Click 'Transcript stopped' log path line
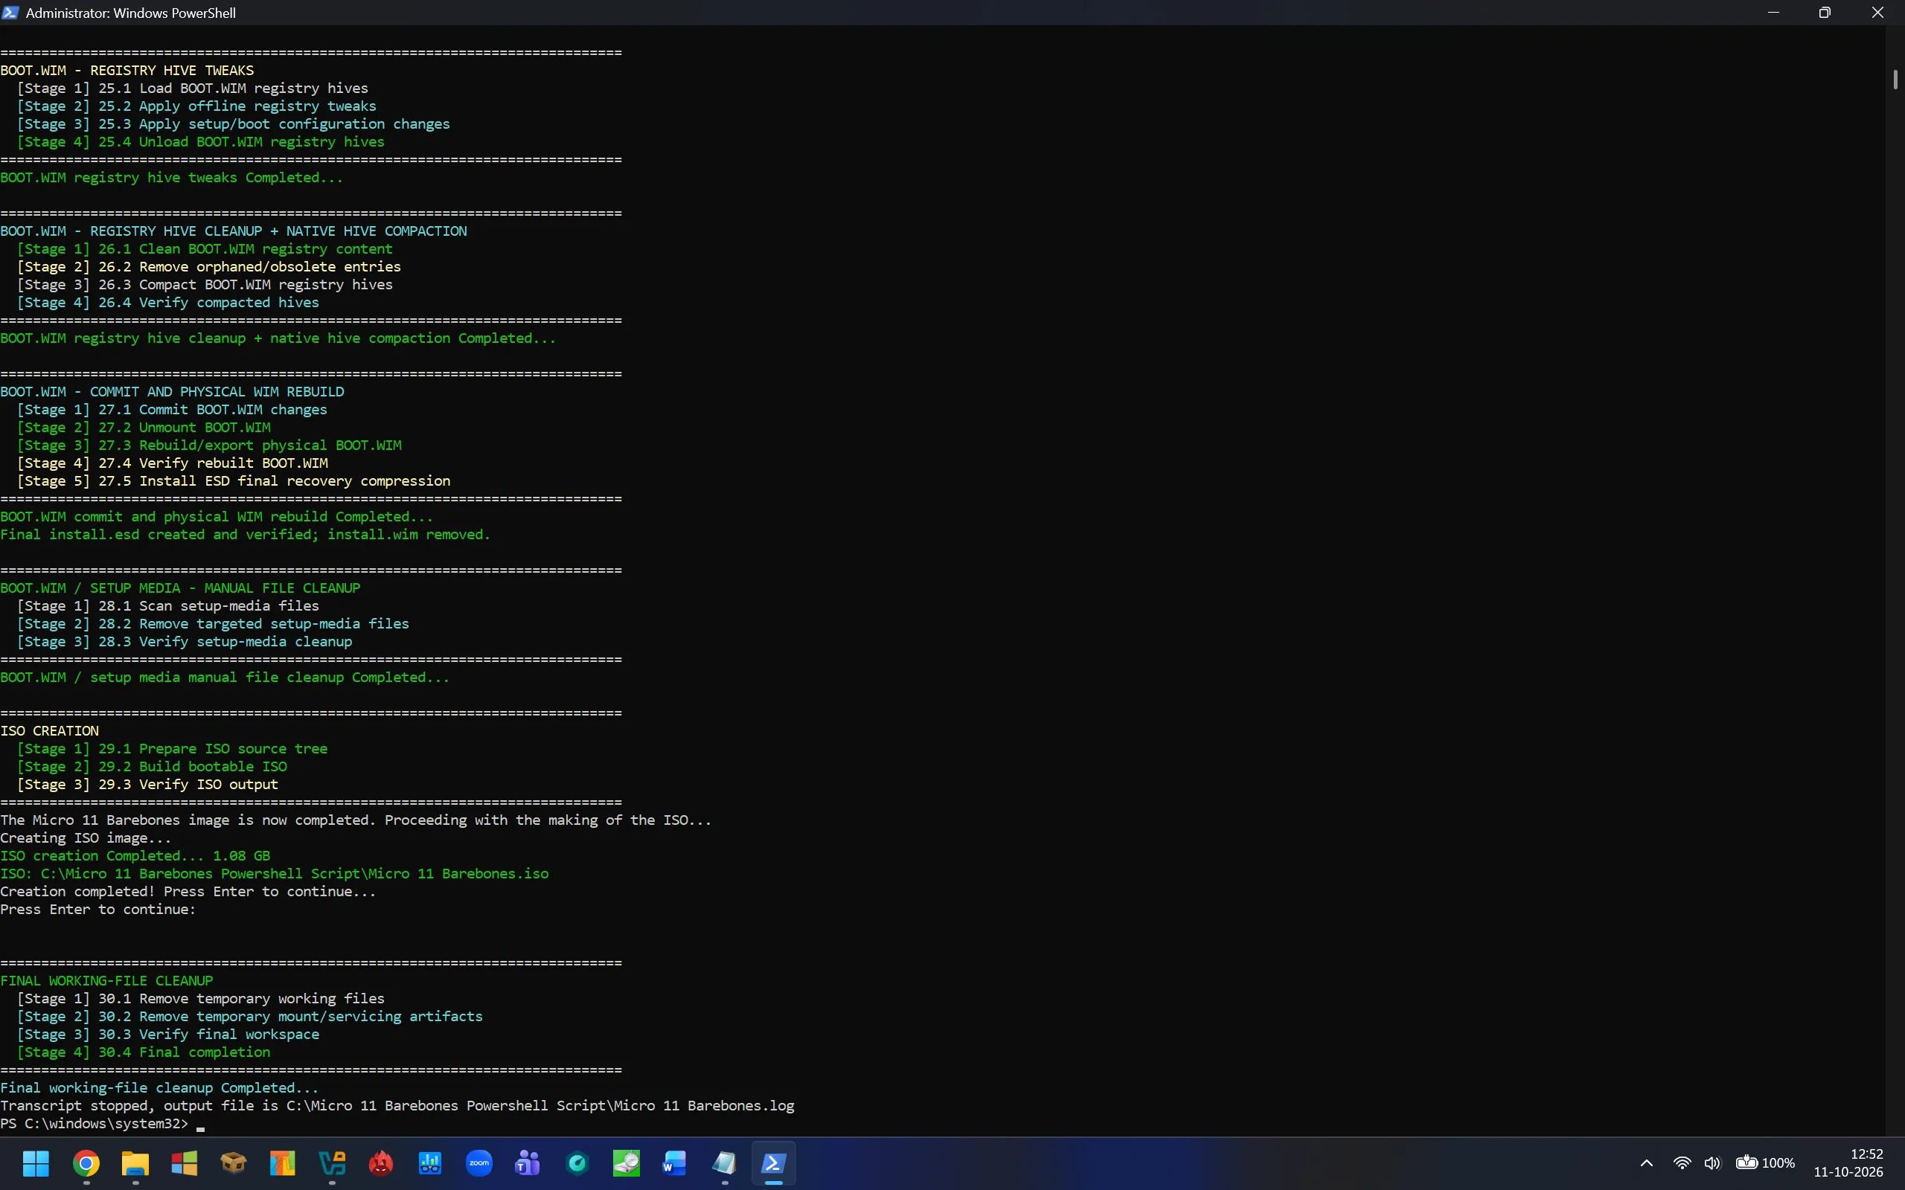This screenshot has width=1905, height=1190. point(397,1106)
